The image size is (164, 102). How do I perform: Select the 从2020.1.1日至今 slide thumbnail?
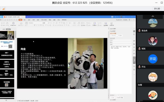[7, 93]
